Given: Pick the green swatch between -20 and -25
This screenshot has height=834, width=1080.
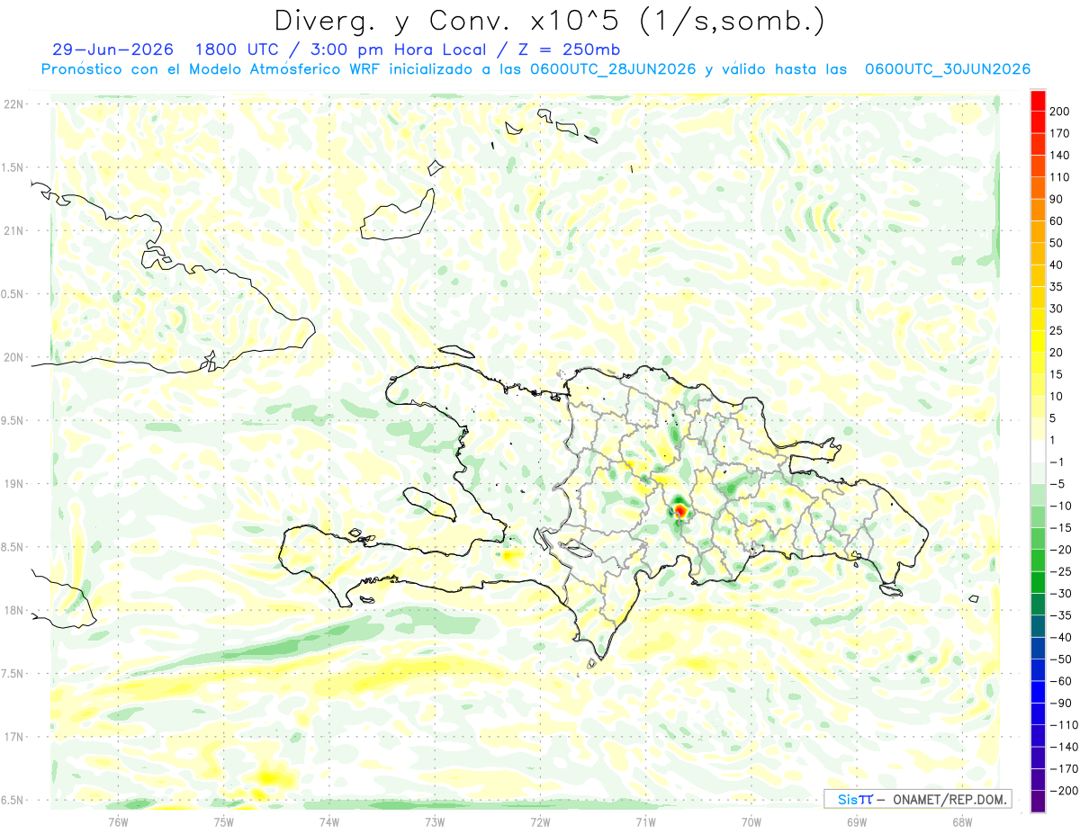Looking at the screenshot, I should [1038, 560].
